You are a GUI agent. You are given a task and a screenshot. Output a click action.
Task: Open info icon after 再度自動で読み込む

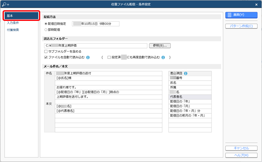pos(163,58)
